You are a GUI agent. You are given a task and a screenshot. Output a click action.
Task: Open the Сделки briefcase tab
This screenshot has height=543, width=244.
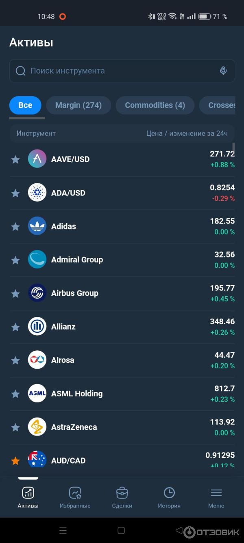coord(122,493)
